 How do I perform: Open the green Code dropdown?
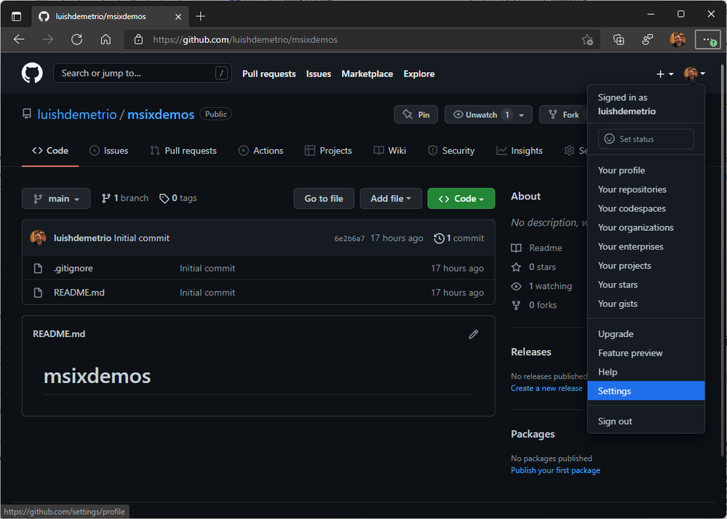[x=461, y=199]
